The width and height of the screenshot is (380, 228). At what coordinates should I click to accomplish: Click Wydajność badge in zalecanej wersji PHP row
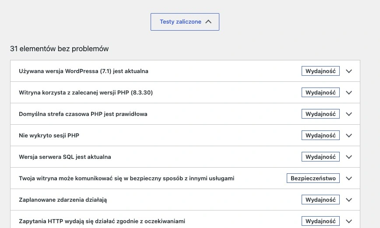(x=320, y=92)
